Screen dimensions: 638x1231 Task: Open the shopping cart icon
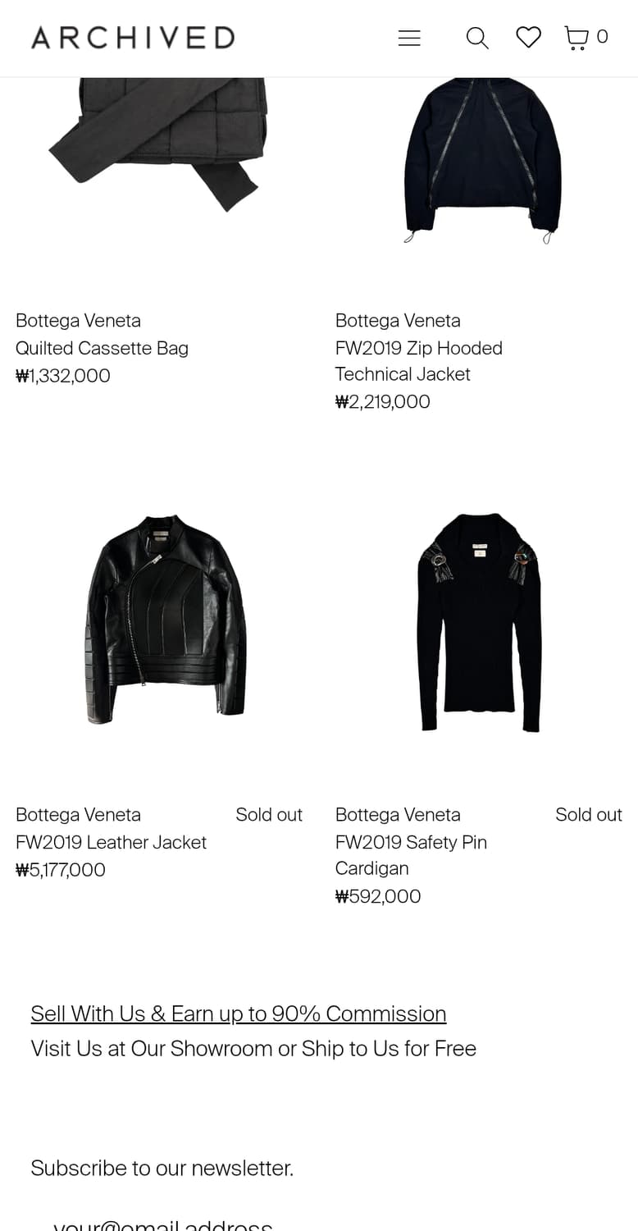576,38
